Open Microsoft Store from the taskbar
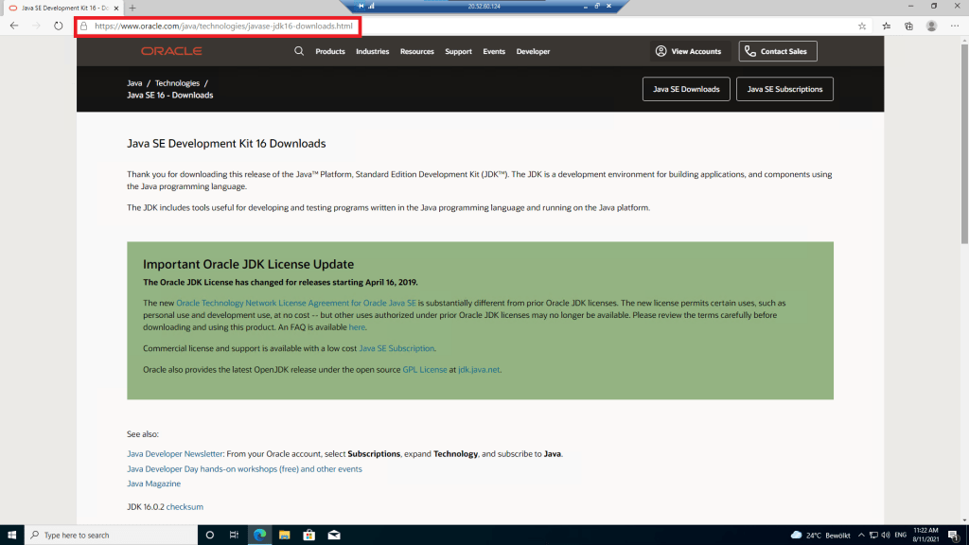 coord(308,535)
